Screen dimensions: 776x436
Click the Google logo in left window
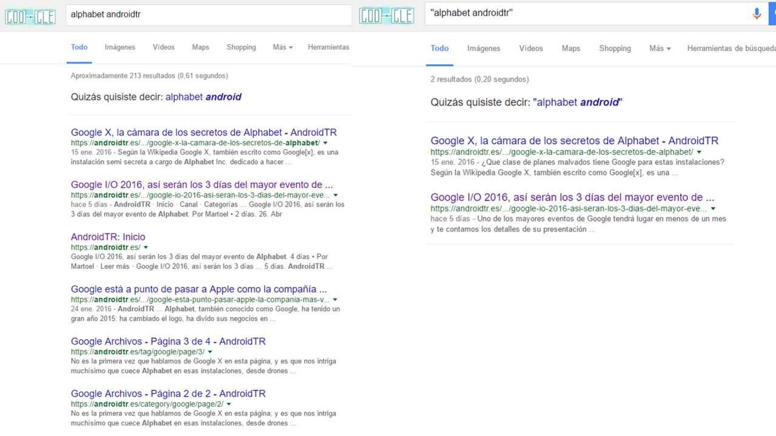[30, 16]
